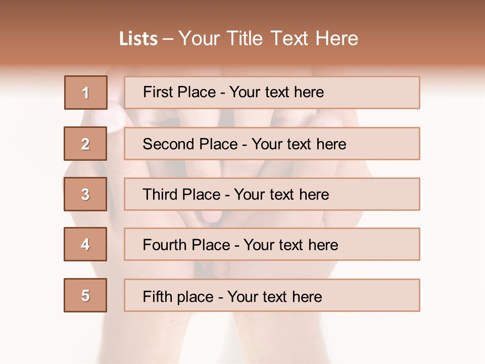Click the number 3 box
Screen dimensions: 485x364
click(86, 194)
